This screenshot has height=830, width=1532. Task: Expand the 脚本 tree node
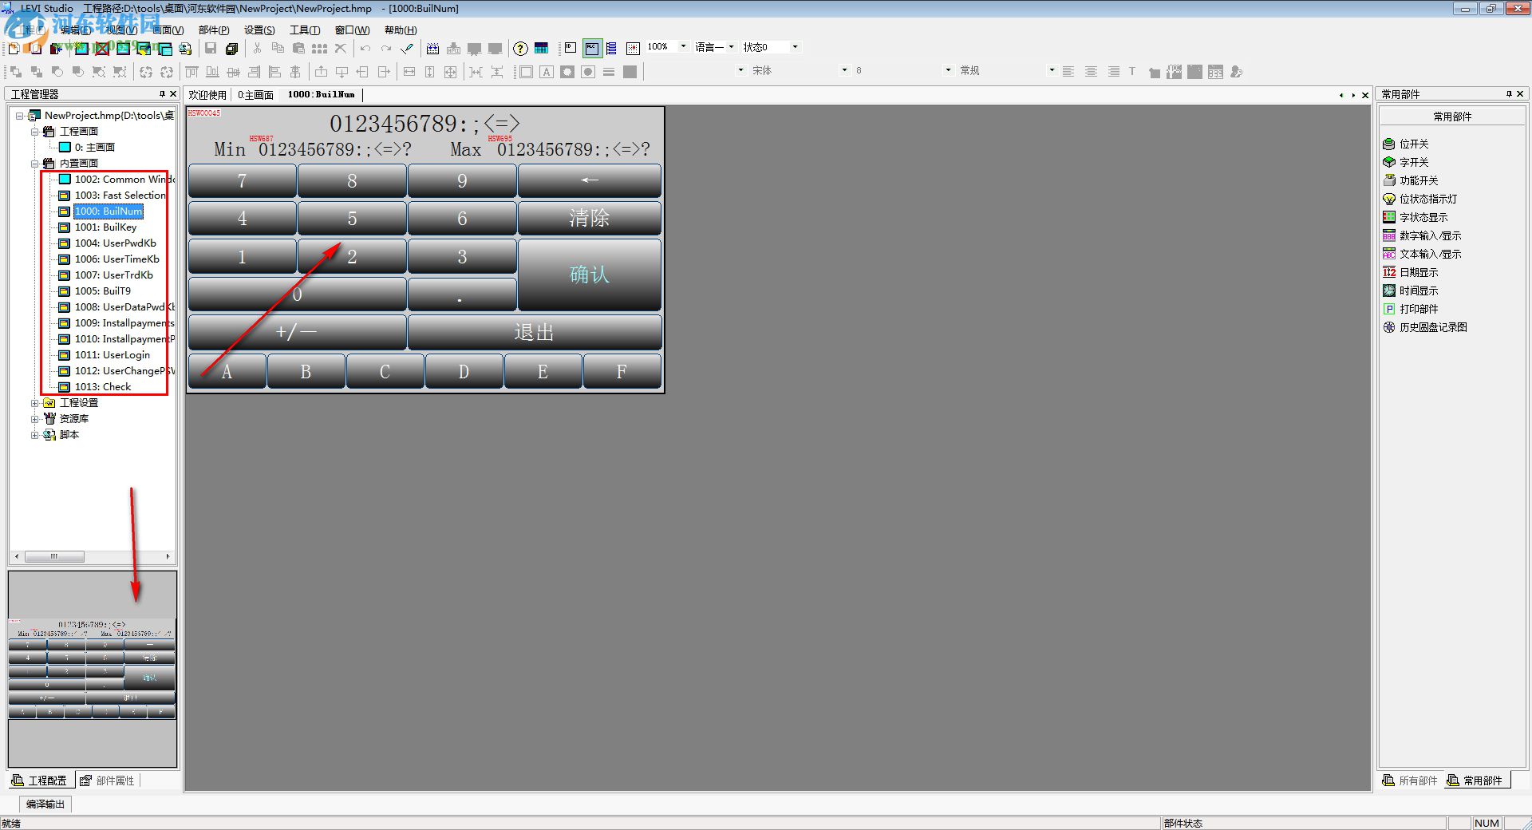coord(35,435)
